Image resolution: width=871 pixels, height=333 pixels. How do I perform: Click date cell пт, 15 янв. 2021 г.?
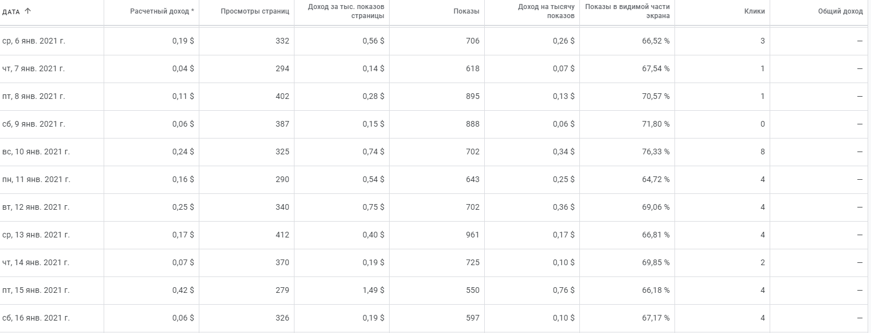(36, 290)
